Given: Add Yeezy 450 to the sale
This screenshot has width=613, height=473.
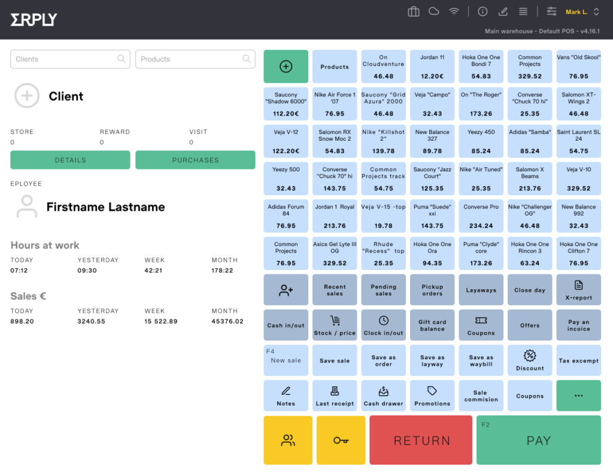Looking at the screenshot, I should tap(481, 141).
